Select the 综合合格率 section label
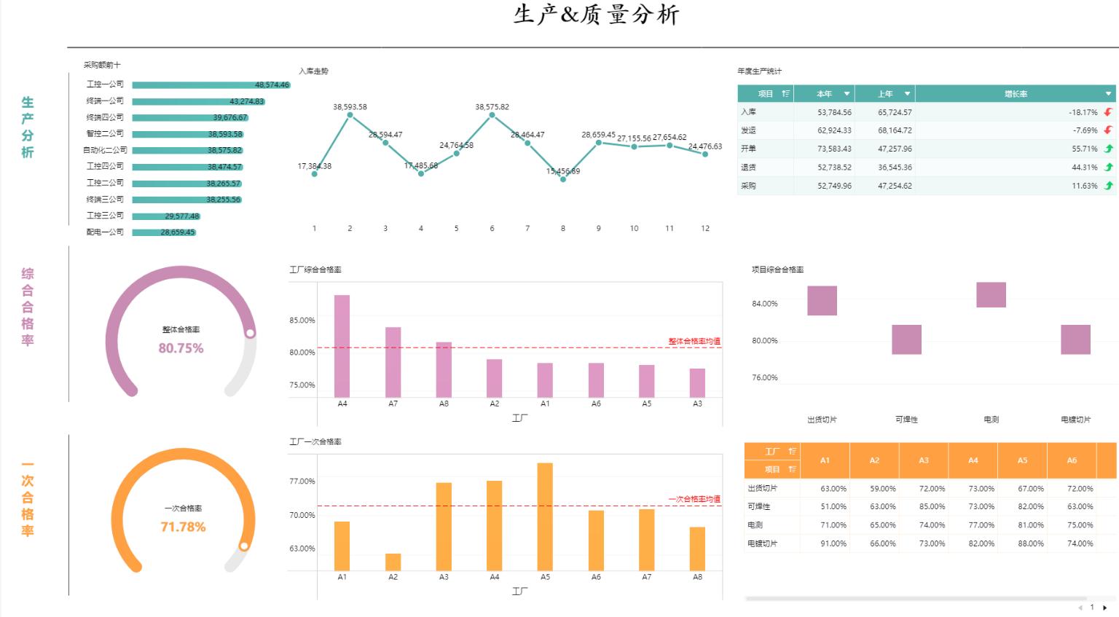 point(26,308)
